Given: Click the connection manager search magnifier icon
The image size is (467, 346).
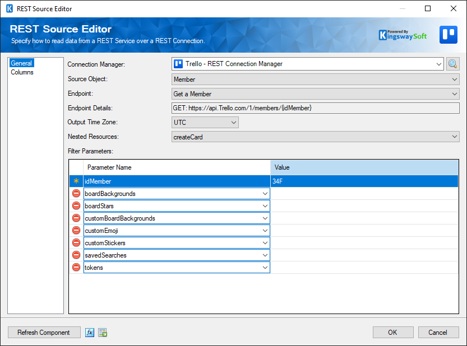Looking at the screenshot, I should pyautogui.click(x=453, y=64).
